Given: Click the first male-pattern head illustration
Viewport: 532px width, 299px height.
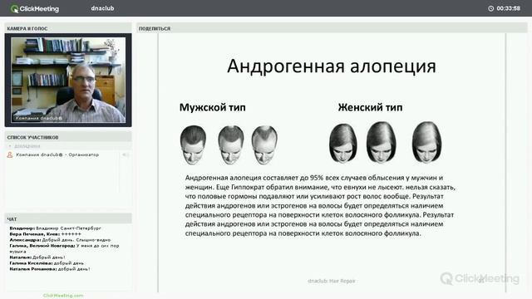Looking at the screenshot, I should click(193, 145).
